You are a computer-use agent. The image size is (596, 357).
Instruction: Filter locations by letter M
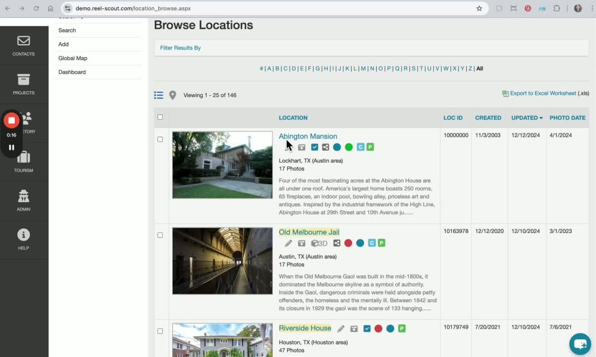(364, 69)
